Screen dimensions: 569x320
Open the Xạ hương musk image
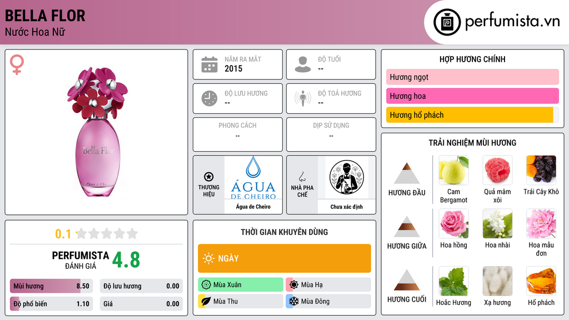click(x=497, y=281)
